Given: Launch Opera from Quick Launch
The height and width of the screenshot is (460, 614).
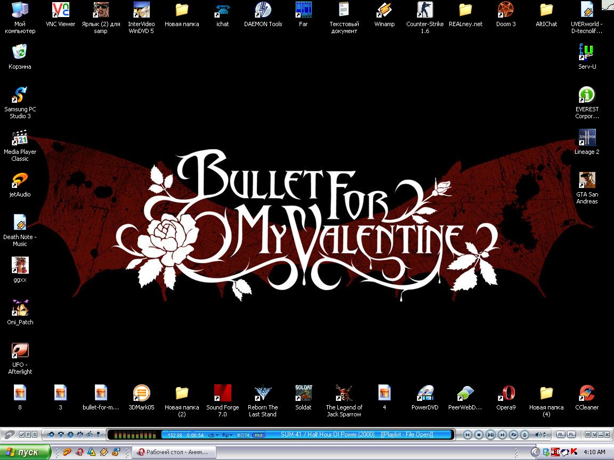Looking at the screenshot, I should tap(79, 452).
